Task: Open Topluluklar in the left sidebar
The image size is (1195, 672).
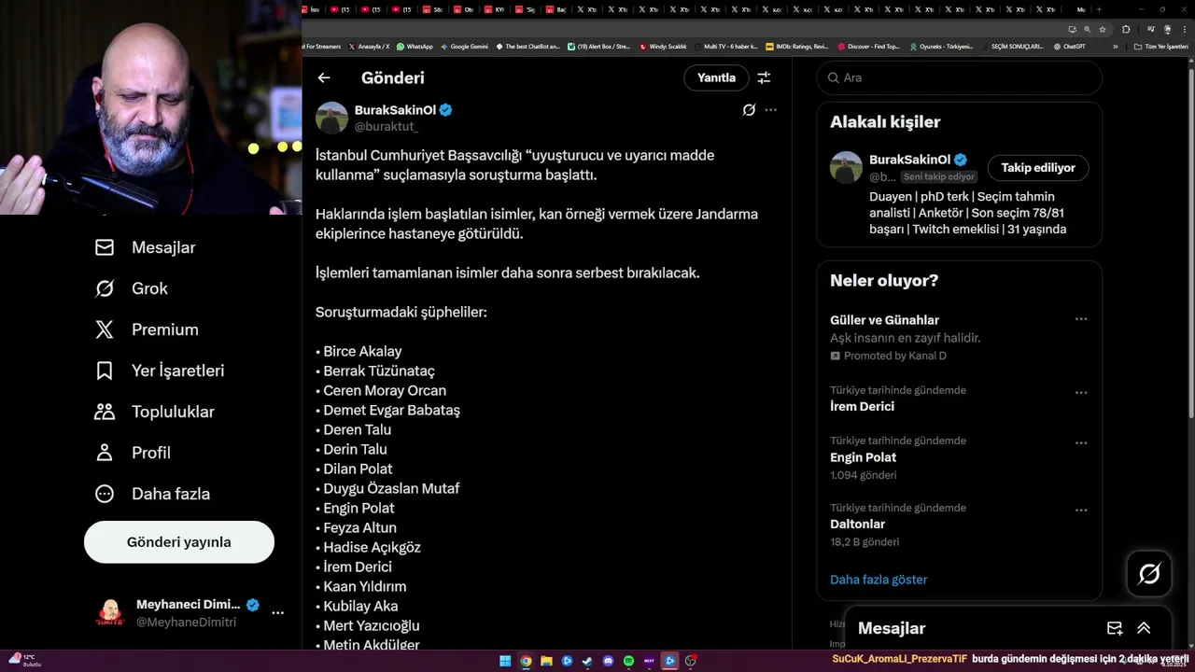Action: coord(155,412)
